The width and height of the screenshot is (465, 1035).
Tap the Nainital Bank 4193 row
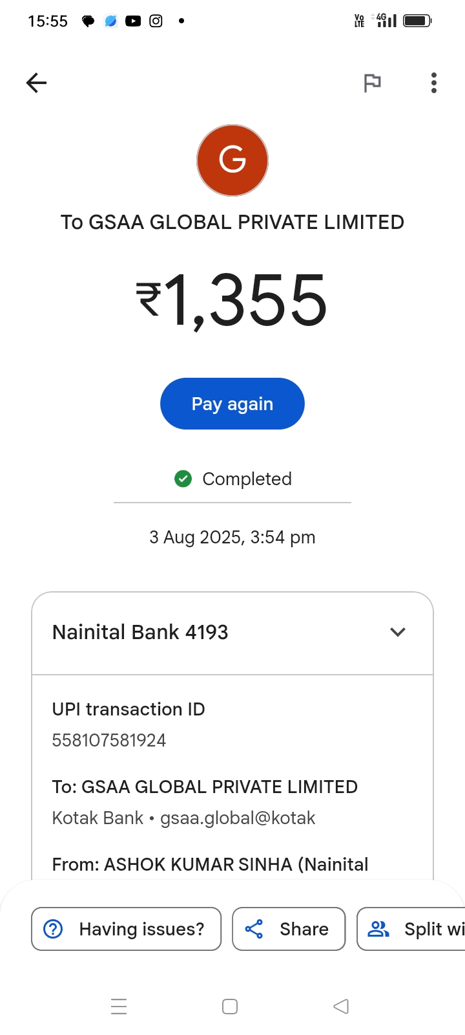(194, 632)
